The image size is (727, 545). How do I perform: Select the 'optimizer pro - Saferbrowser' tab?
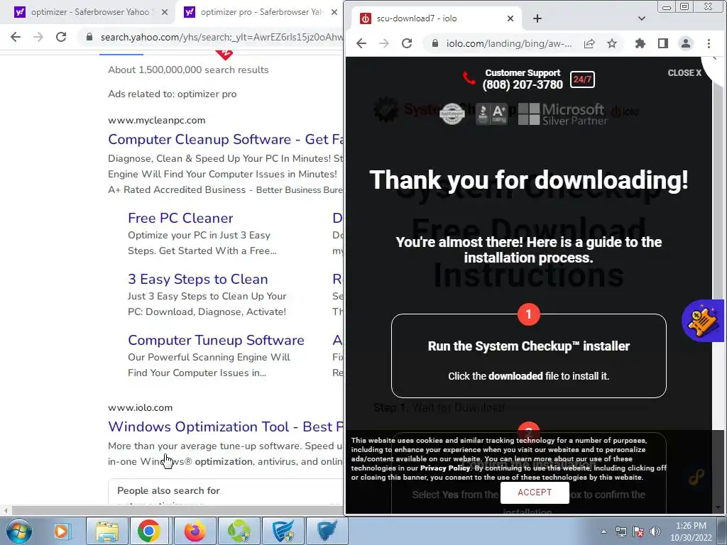(261, 12)
